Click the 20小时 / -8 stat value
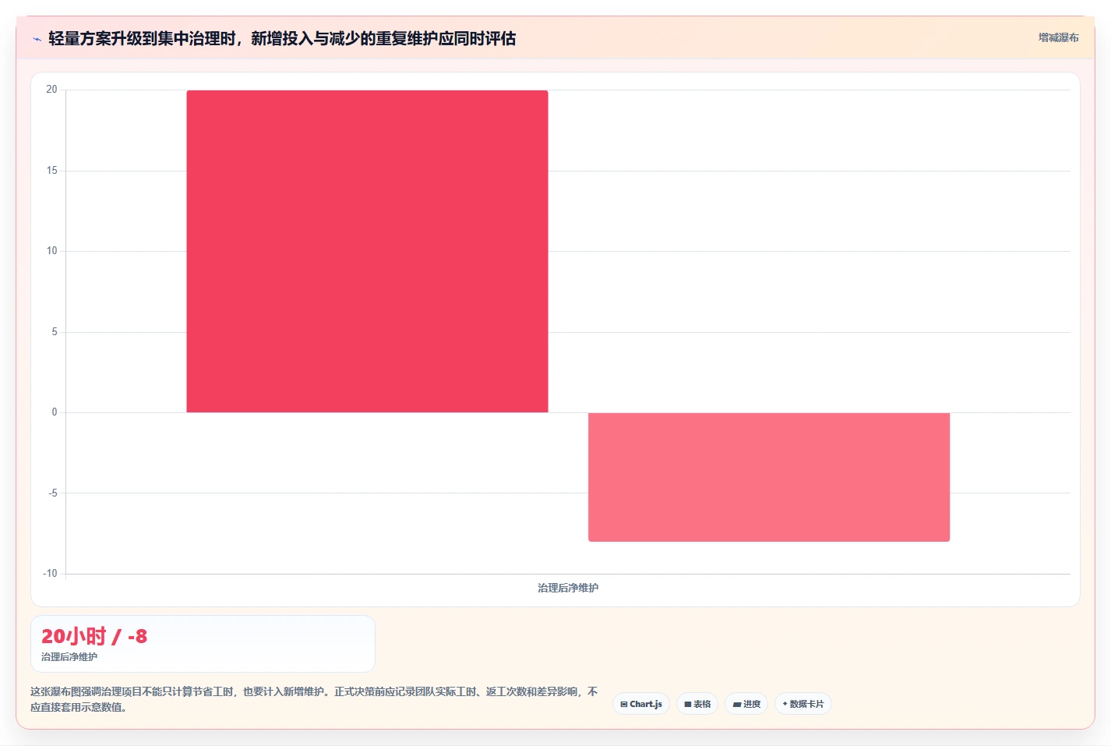This screenshot has width=1111, height=746. 94,636
